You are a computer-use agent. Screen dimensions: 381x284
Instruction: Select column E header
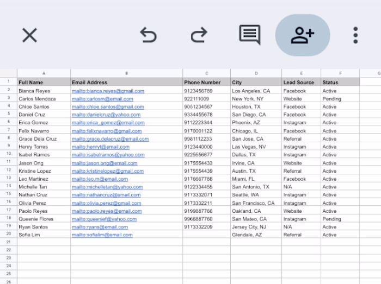click(302, 73)
